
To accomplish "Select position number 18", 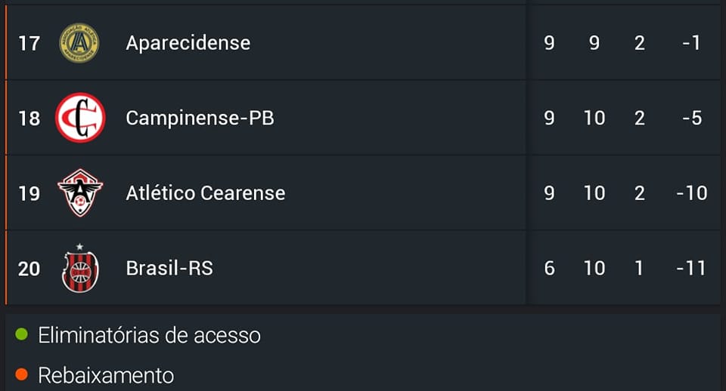I will [x=29, y=119].
